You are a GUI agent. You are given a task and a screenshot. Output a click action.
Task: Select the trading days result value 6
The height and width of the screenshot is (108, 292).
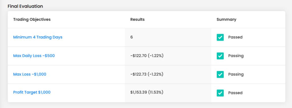pyautogui.click(x=132, y=37)
